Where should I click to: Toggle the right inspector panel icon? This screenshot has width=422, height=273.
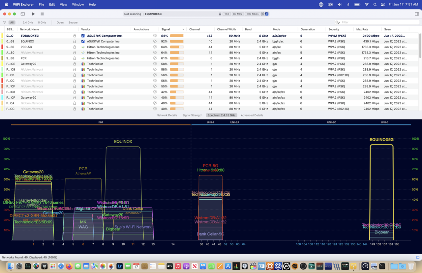point(417,14)
